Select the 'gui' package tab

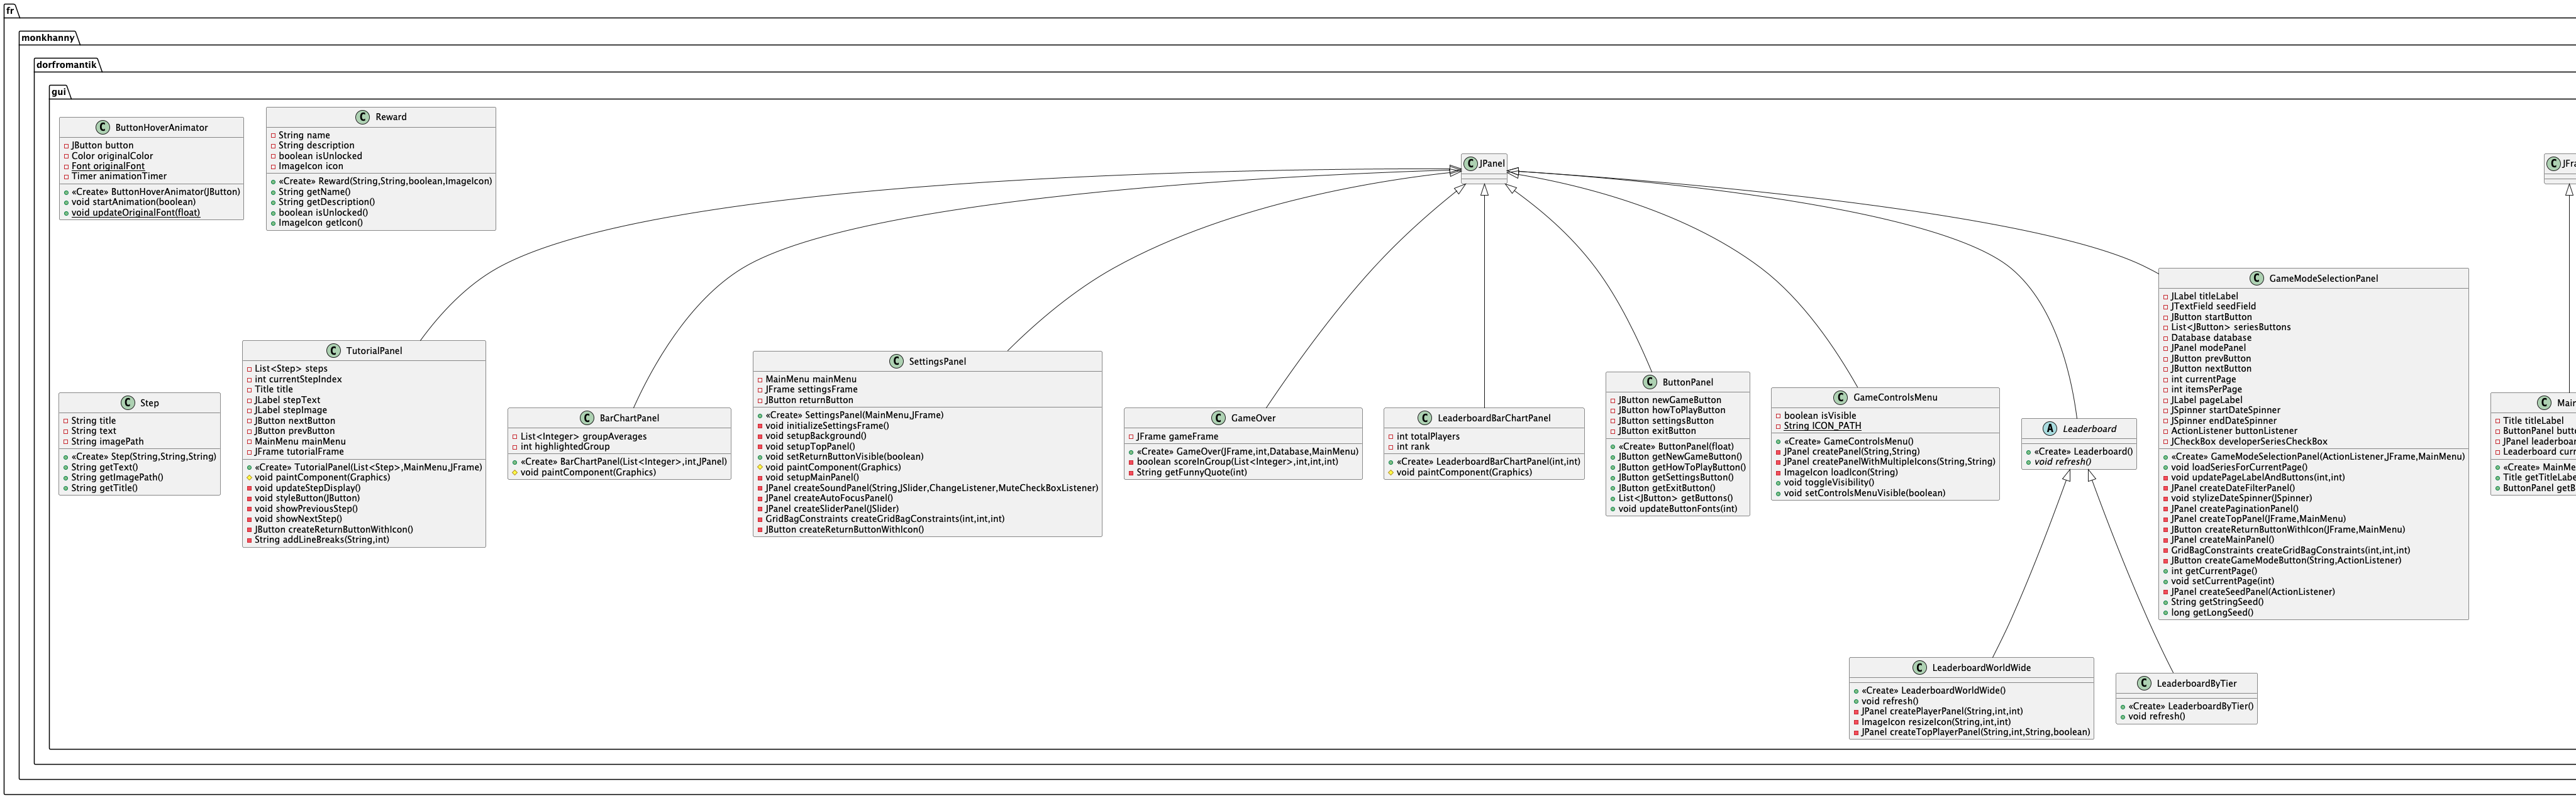pos(59,92)
